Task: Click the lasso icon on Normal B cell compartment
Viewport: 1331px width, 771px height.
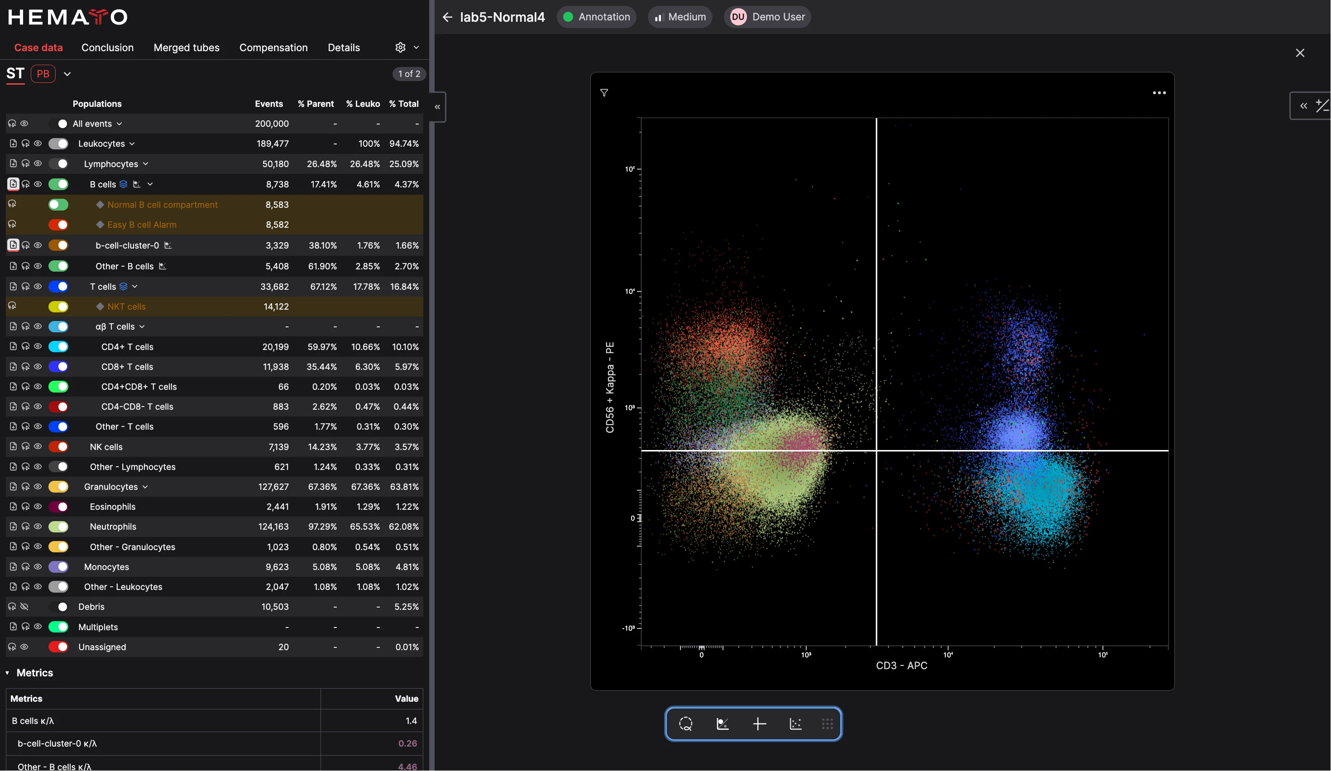Action: [12, 204]
